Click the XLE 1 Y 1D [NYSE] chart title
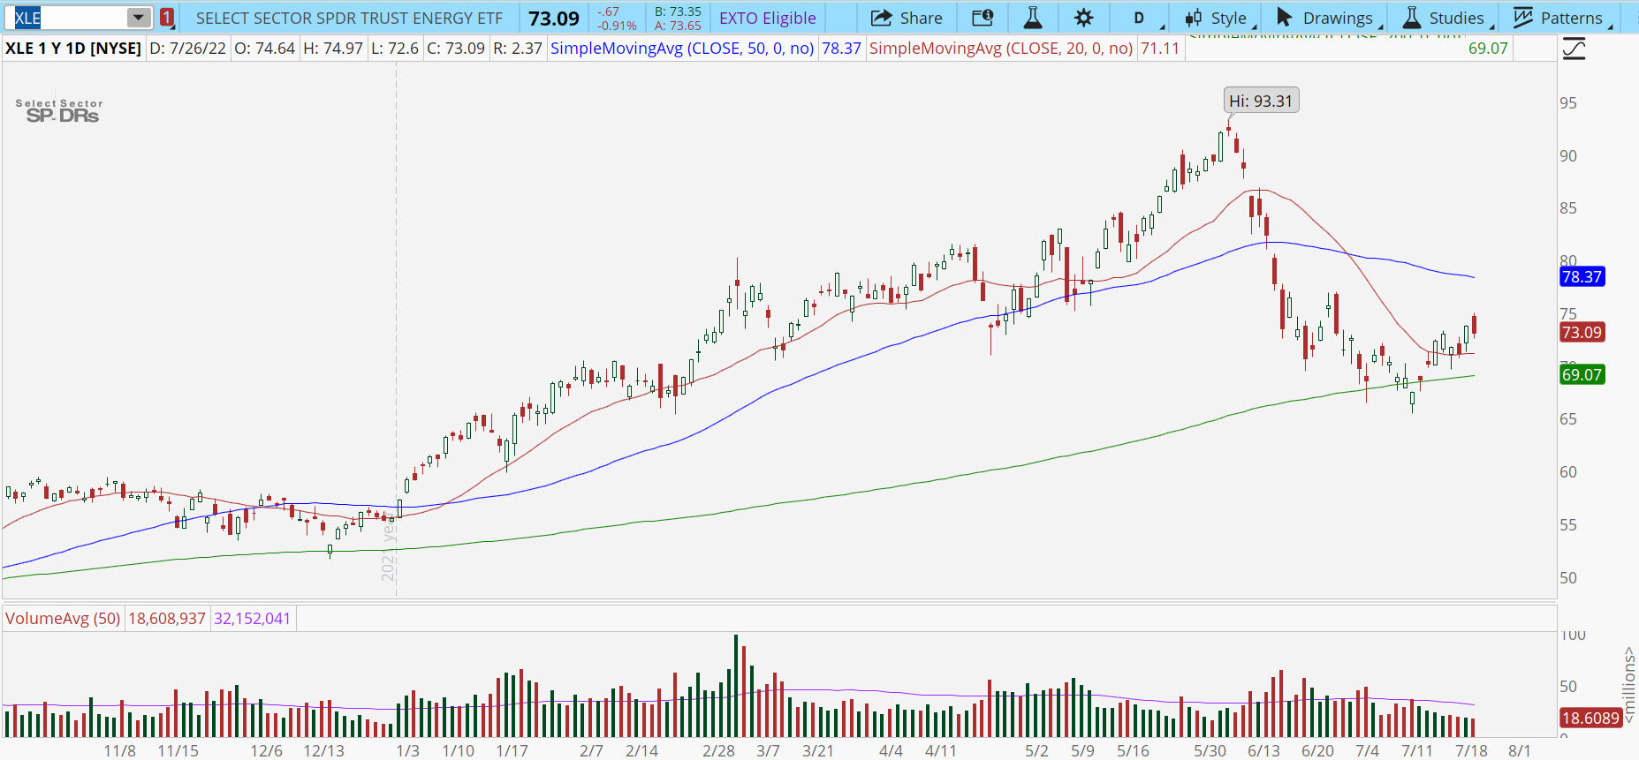 click(x=73, y=48)
